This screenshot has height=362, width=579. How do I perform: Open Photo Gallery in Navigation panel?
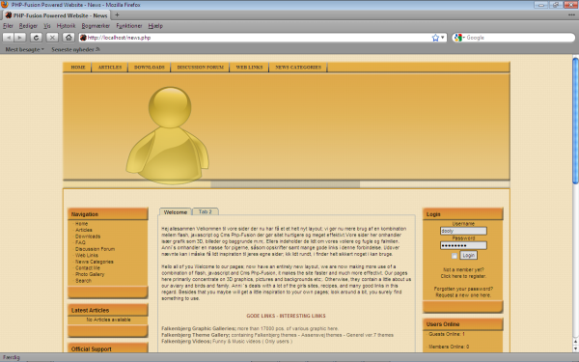(x=90, y=274)
